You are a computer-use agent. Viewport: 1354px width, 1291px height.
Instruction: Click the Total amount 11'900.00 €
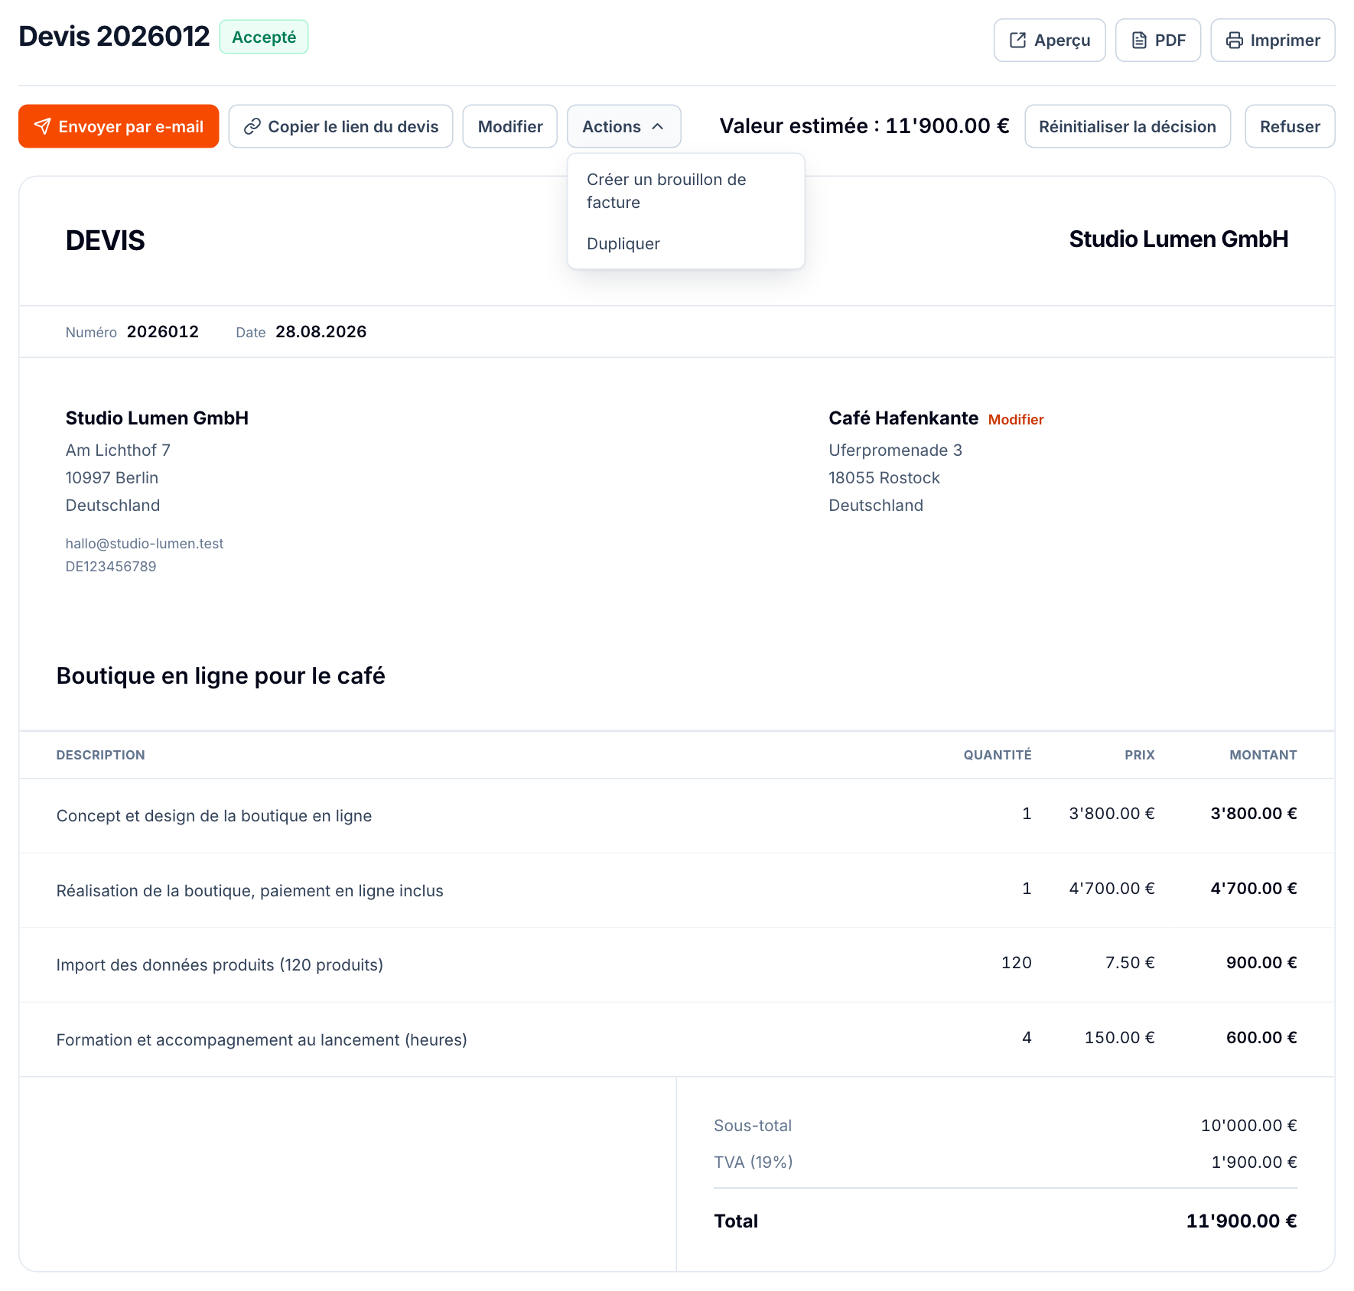point(1242,1221)
